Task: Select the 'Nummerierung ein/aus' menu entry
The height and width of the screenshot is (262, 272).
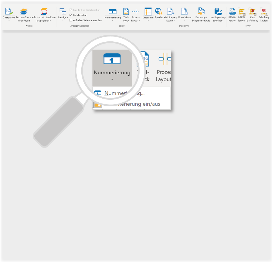Action: (132, 104)
